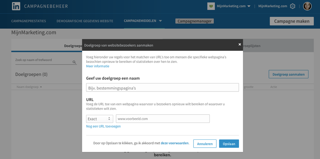Switch to the Campagneprestaties tab
The width and height of the screenshot is (320, 159).
tap(28, 21)
